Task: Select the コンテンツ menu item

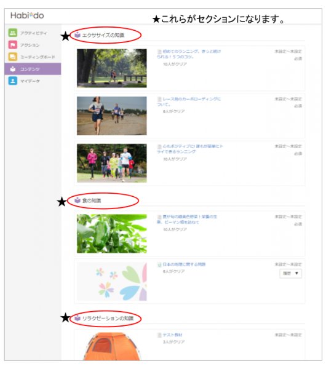Action: (x=33, y=69)
